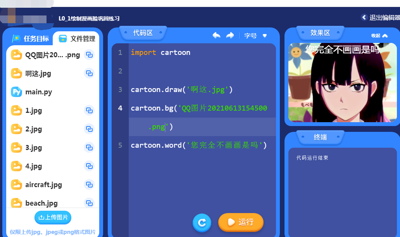Place cursor on import cartoon line

160,53
